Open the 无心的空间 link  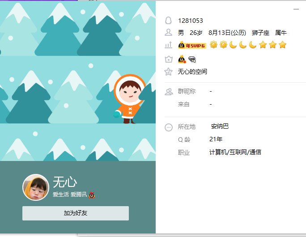coord(192,72)
